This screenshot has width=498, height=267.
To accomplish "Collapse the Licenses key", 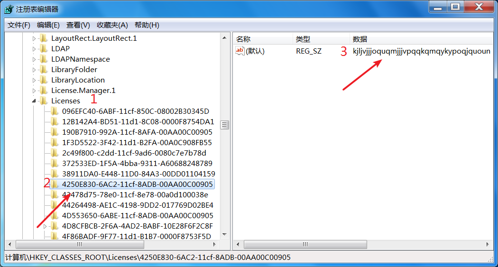I will (34, 101).
